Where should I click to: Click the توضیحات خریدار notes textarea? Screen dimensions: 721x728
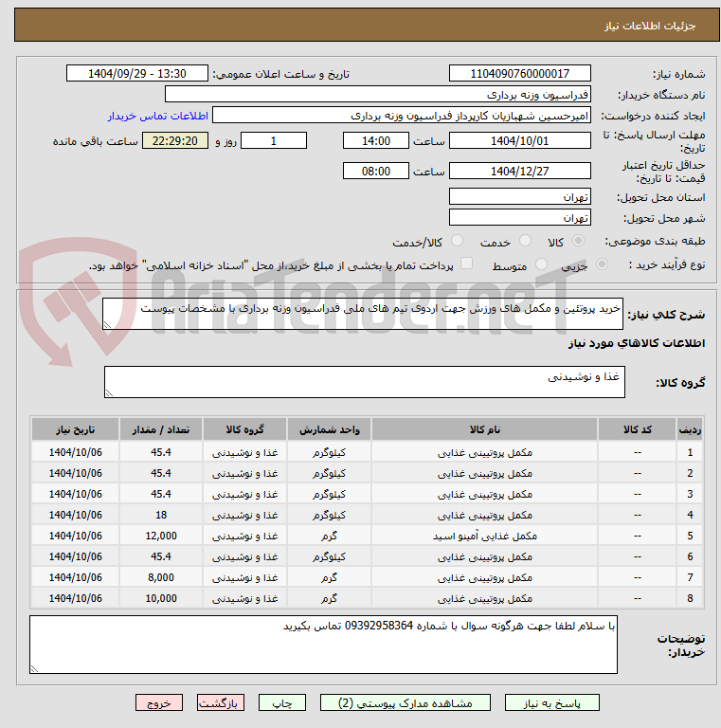(323, 645)
